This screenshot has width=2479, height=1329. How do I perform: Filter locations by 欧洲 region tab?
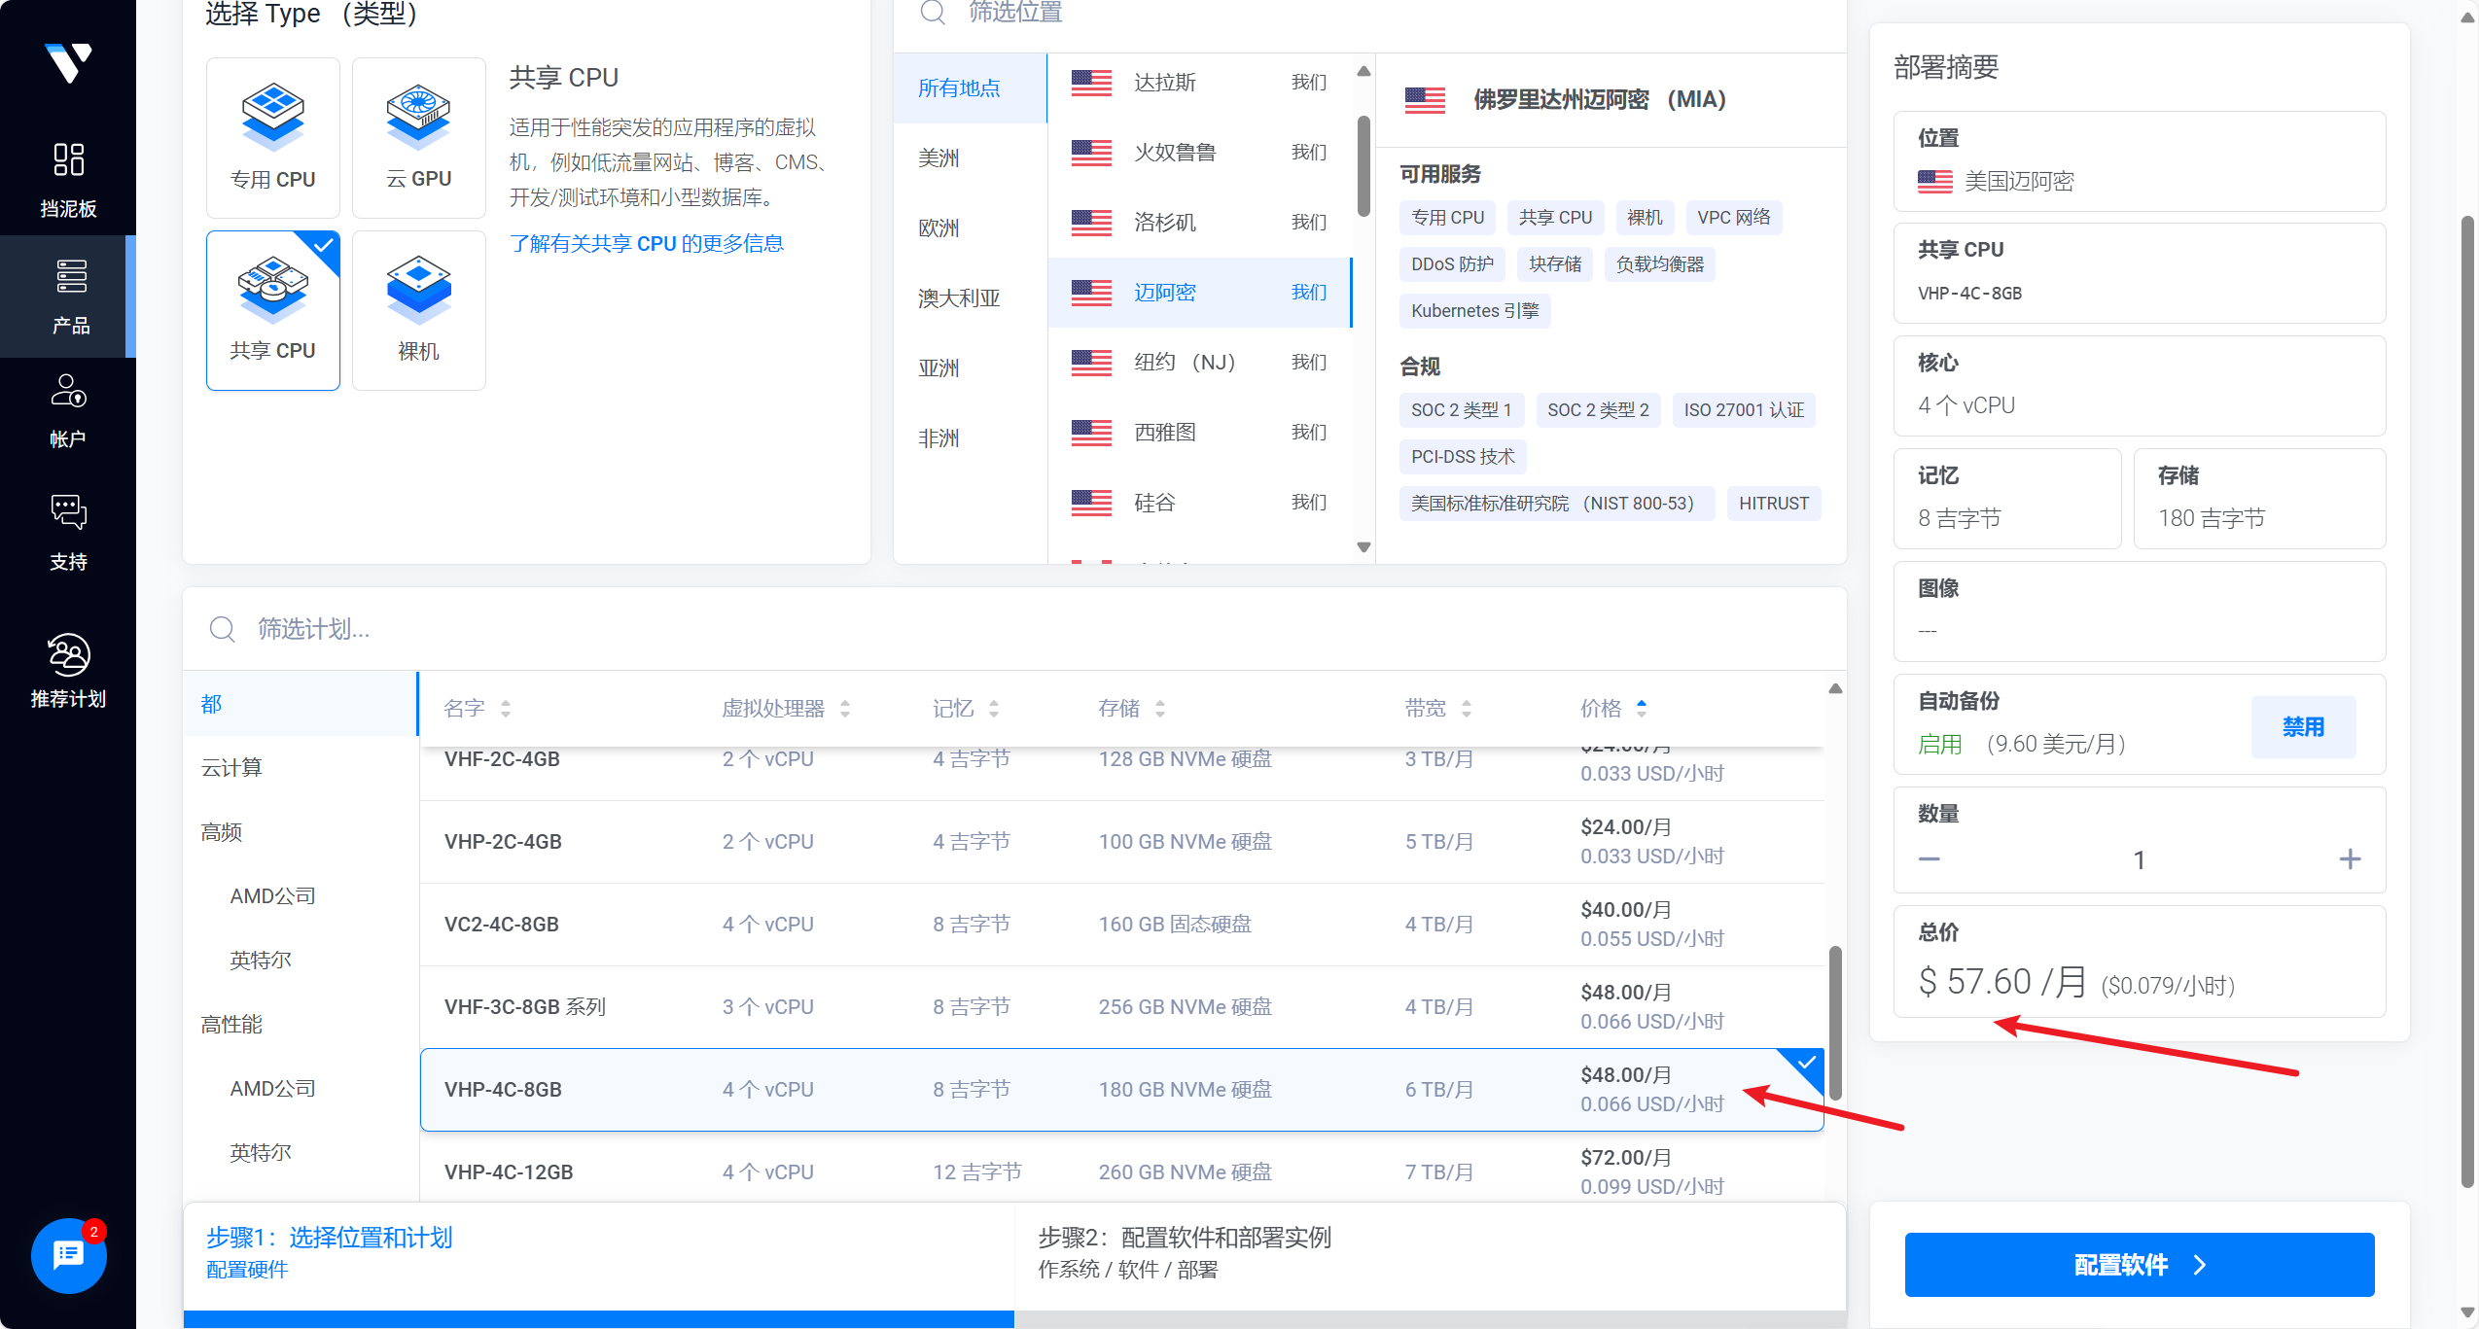coord(938,228)
